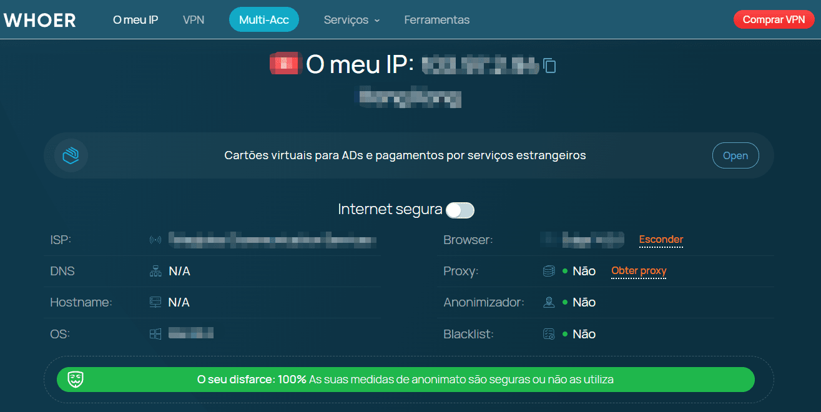821x412 pixels.
Task: Click the virtual cards banner stack icon
Action: [x=71, y=155]
